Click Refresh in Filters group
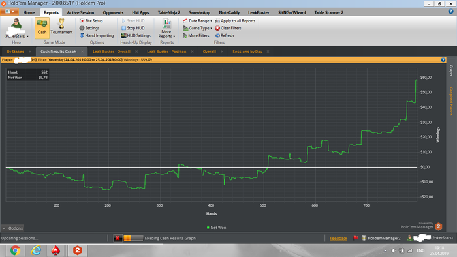This screenshot has width=457, height=257. [225, 35]
